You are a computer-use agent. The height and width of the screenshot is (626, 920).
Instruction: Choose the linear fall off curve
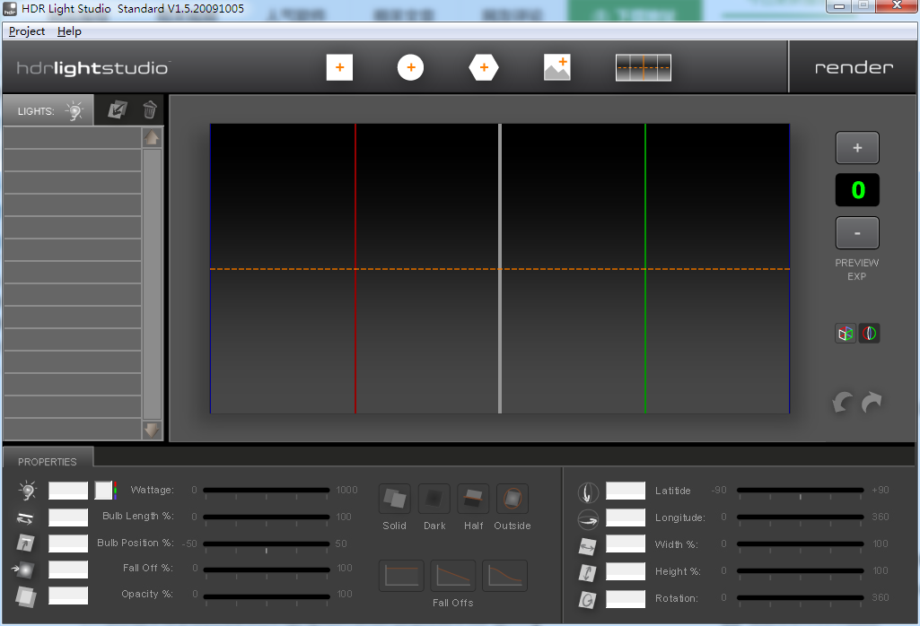pyautogui.click(x=453, y=576)
